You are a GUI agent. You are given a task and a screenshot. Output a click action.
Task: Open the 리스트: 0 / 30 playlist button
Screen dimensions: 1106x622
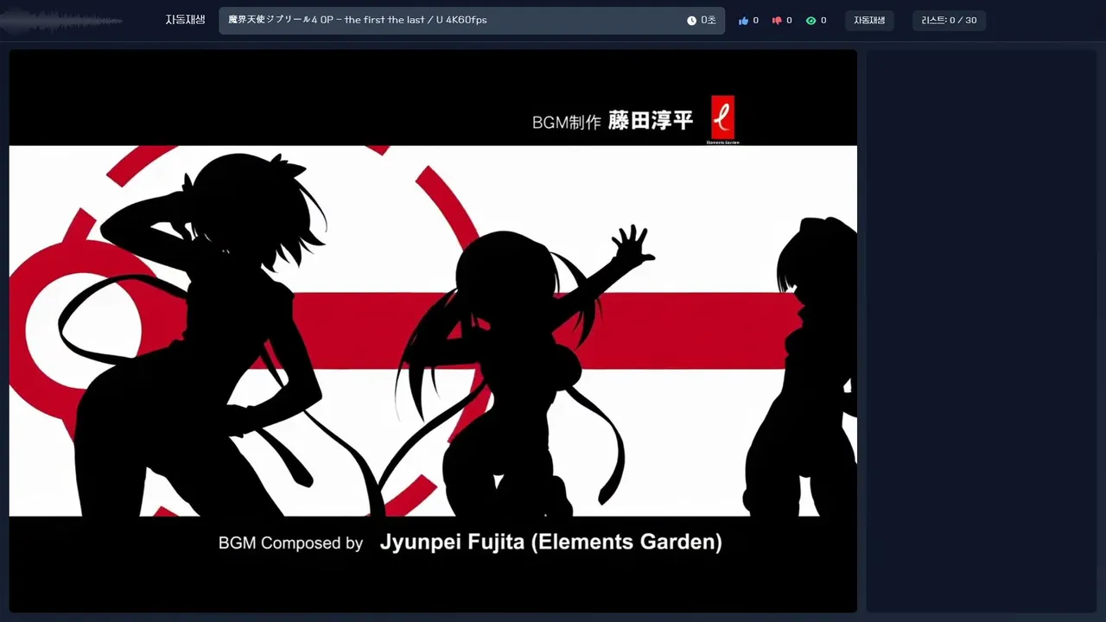(x=949, y=21)
